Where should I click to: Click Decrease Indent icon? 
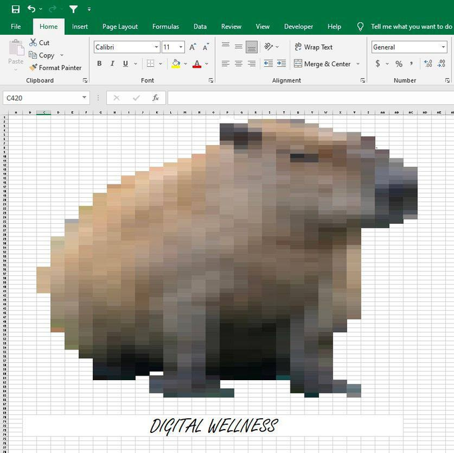268,63
